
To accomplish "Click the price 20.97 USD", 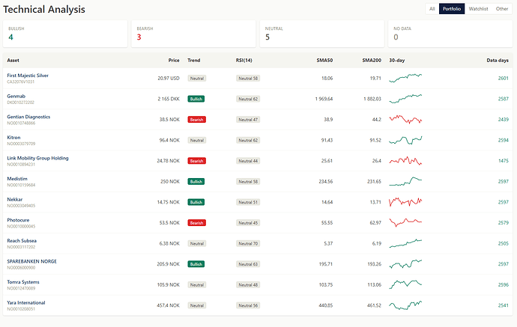I will tap(169, 79).
